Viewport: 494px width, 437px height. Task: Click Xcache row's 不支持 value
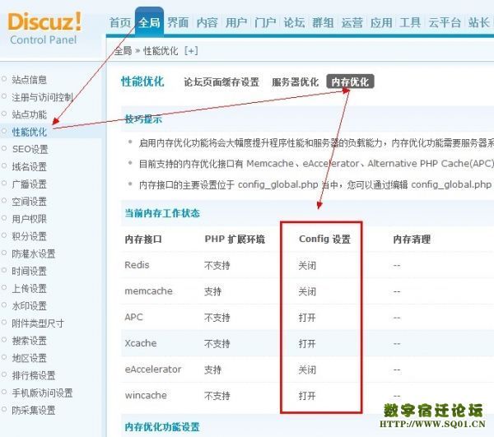point(217,343)
